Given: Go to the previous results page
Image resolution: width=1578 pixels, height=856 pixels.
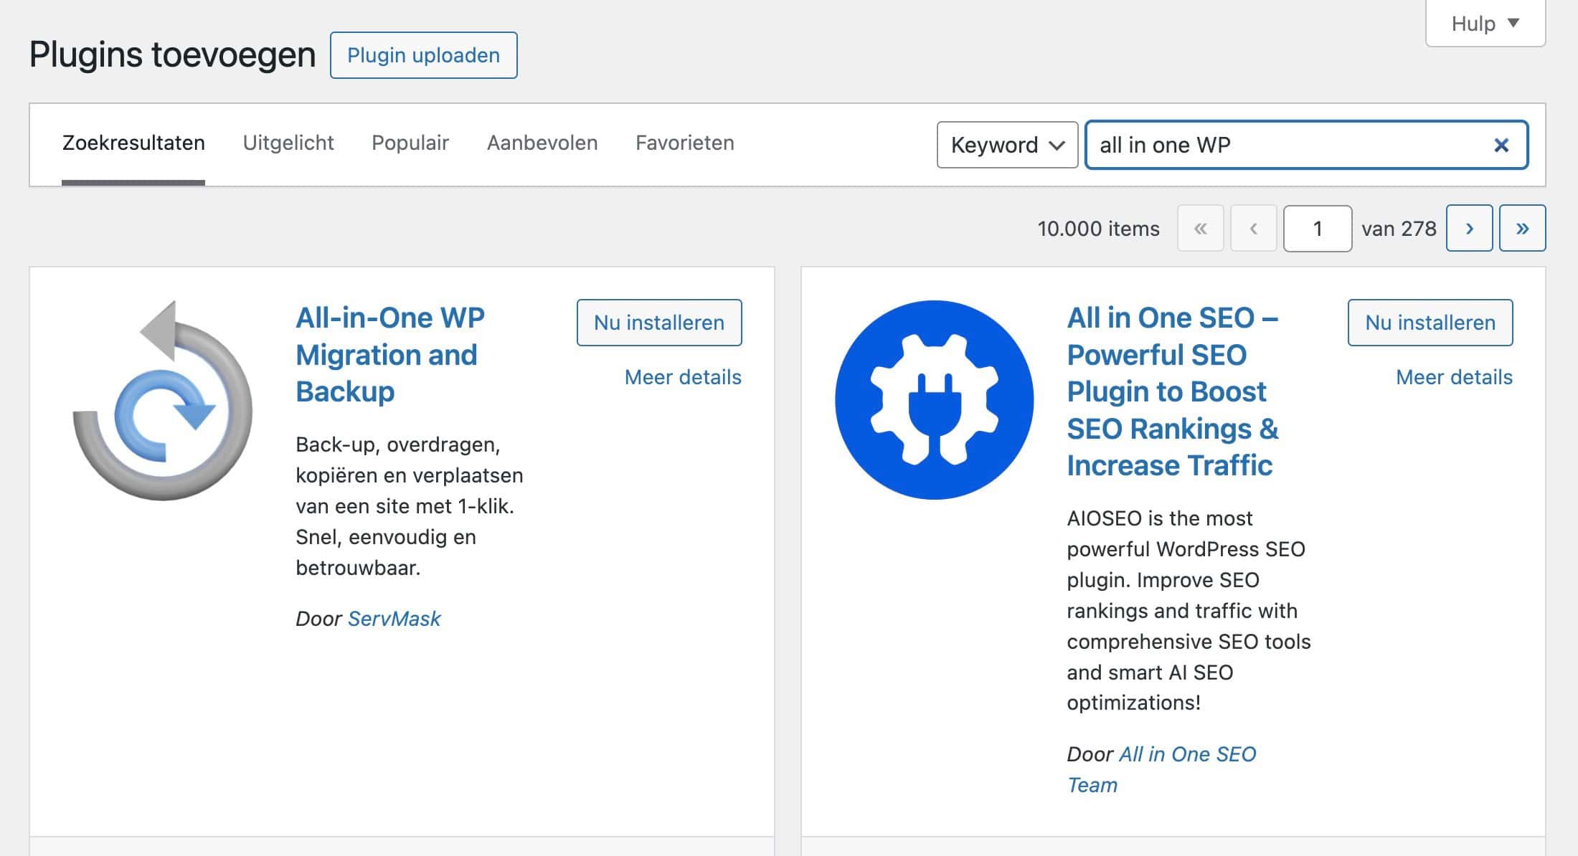Looking at the screenshot, I should coord(1253,228).
